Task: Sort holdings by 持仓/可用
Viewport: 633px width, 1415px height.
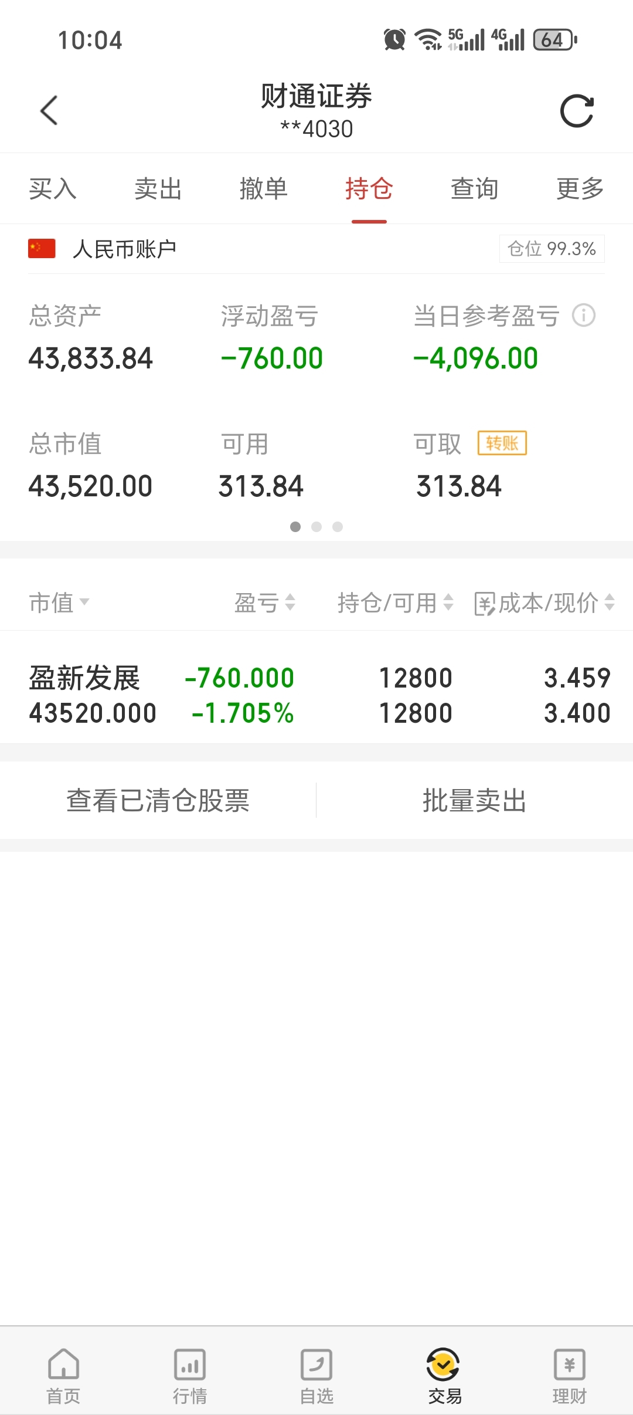Action: 395,602
